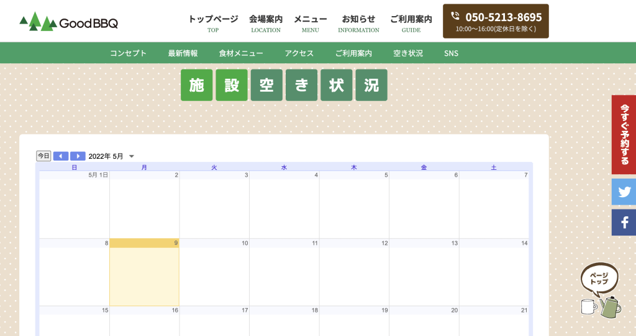Click the red 今すぐ予約する banner

[x=624, y=134]
